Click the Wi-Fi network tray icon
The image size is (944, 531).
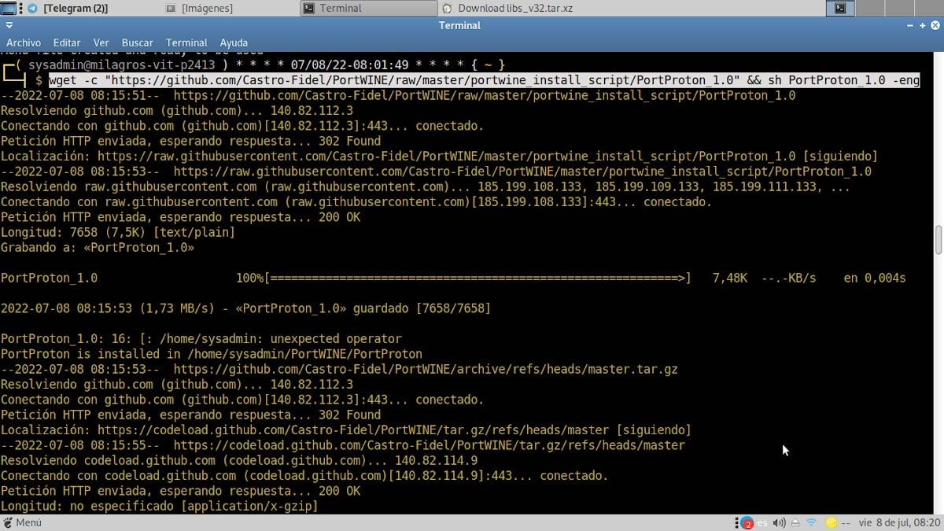point(811,522)
